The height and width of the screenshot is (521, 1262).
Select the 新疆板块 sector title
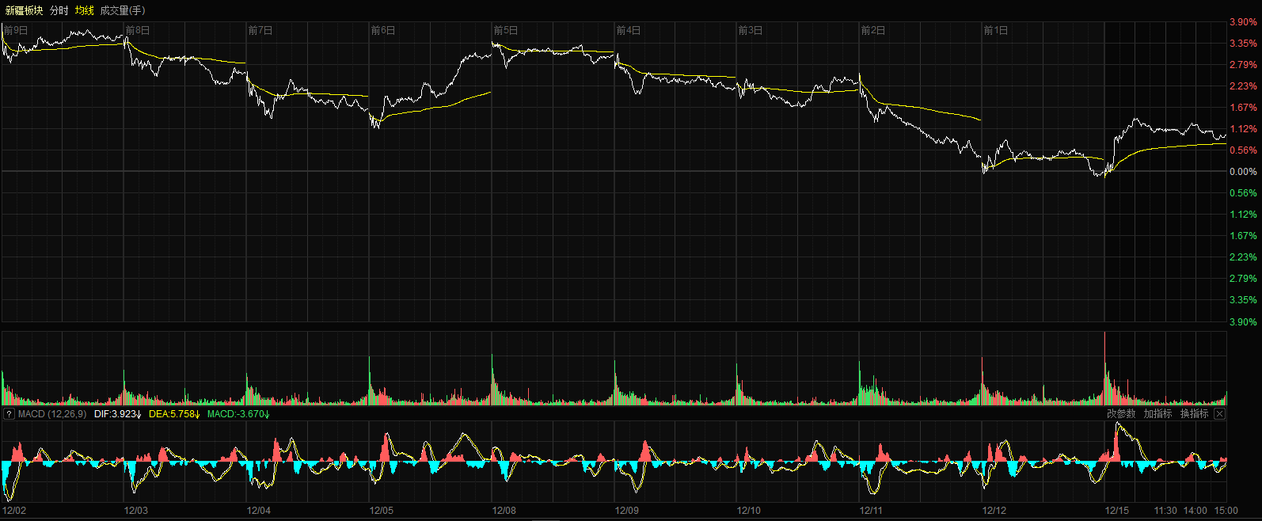pyautogui.click(x=24, y=10)
